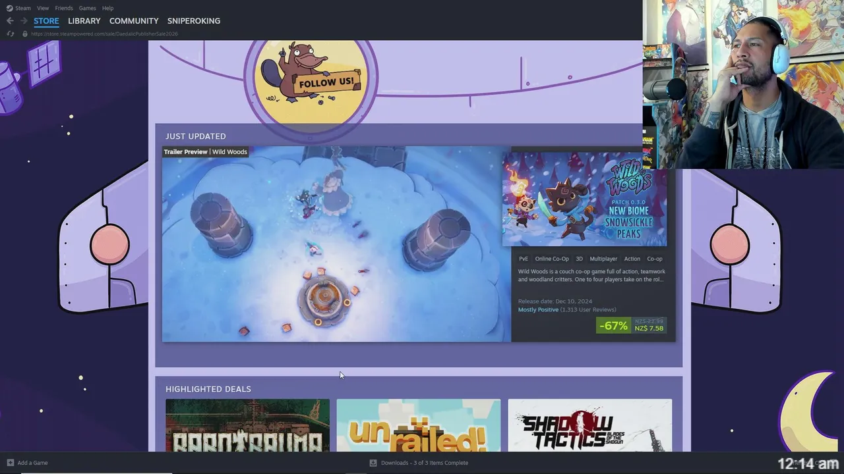Viewport: 844px width, 474px height.
Task: Switch to the STORE tab
Action: [x=46, y=21]
